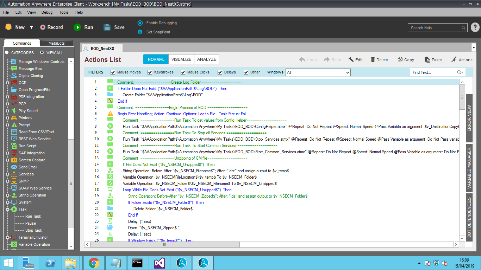Open Visual Studio from the taskbar
The image size is (481, 270).
160,263
